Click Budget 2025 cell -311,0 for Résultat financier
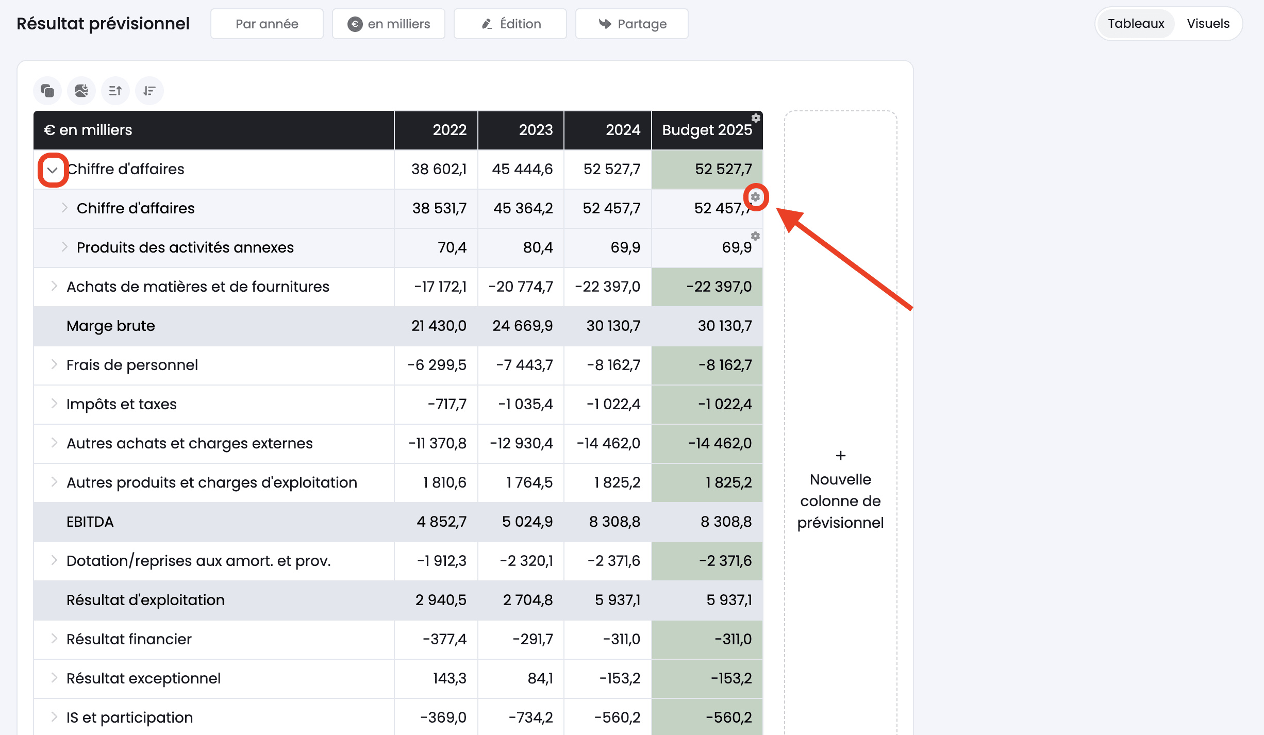 (707, 639)
